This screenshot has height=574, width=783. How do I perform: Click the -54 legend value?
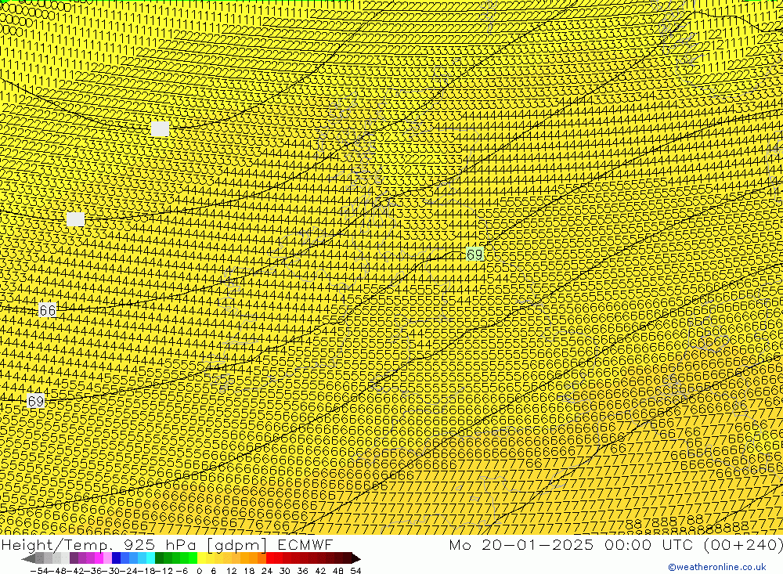tap(39, 571)
